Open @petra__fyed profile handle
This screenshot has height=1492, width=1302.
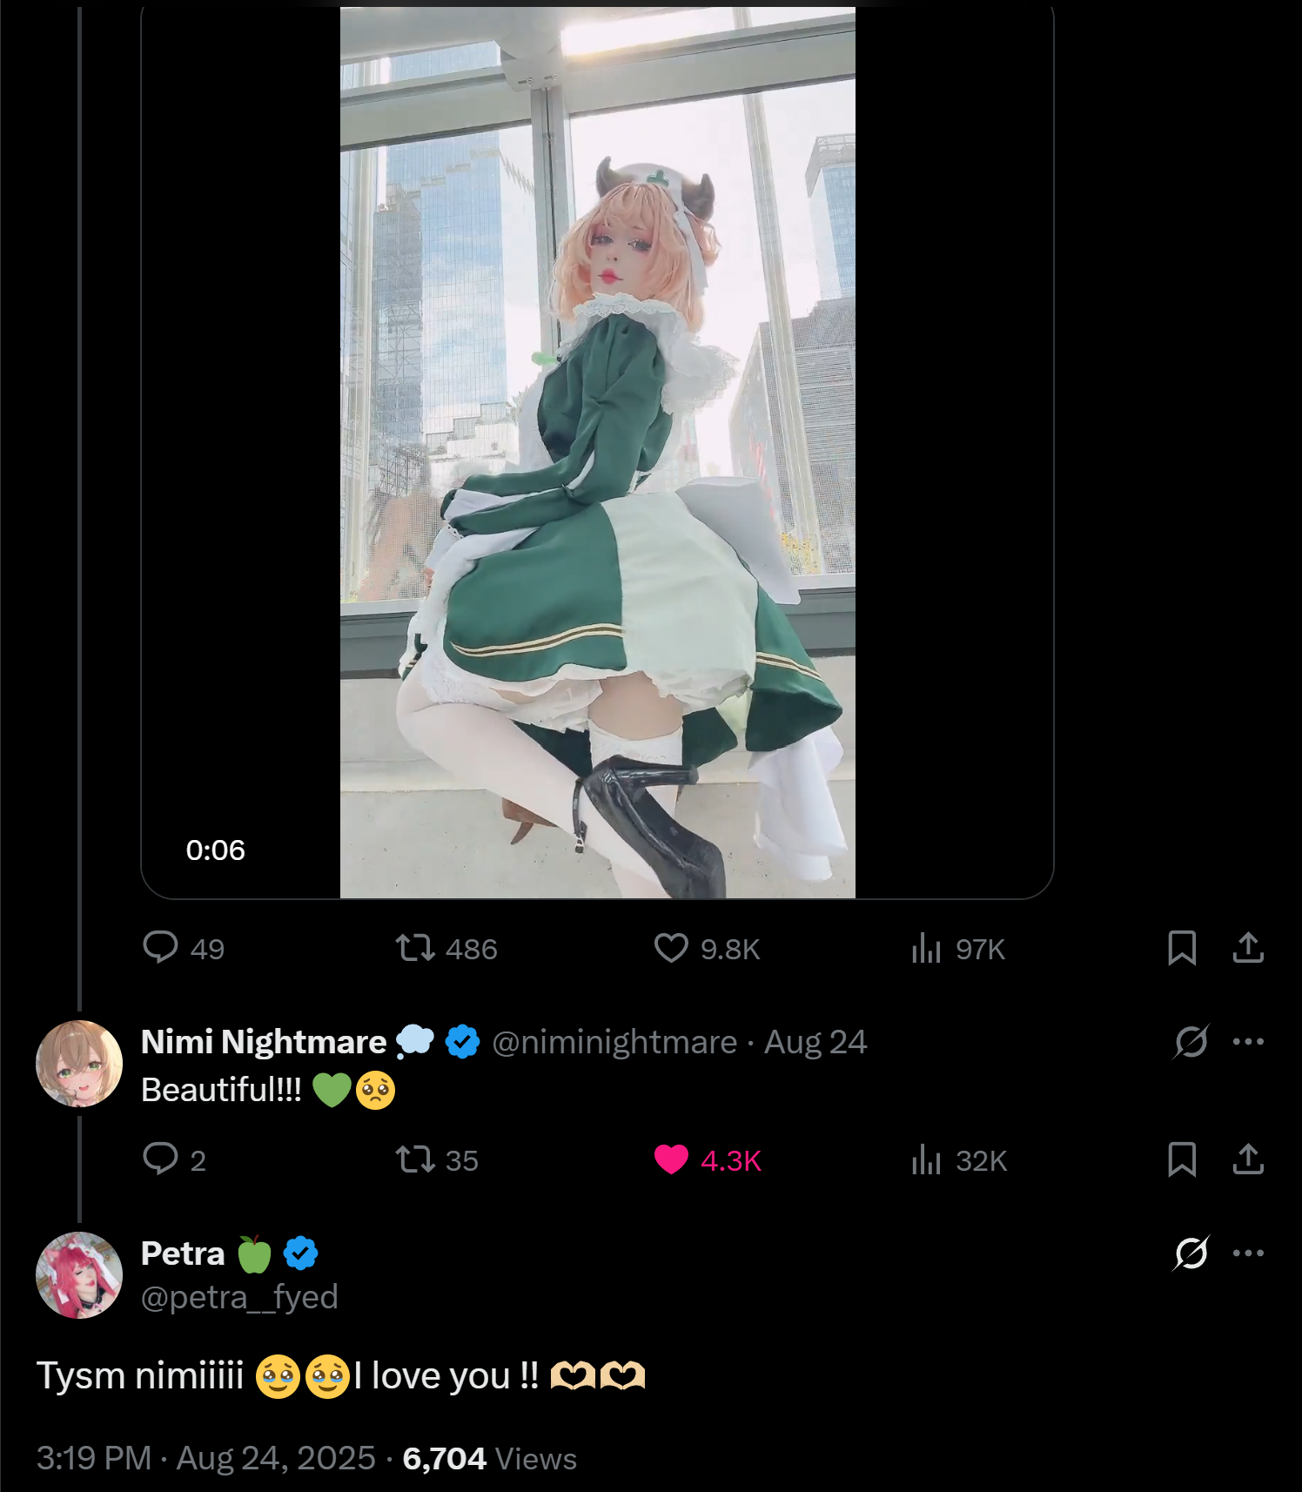pyautogui.click(x=239, y=1297)
